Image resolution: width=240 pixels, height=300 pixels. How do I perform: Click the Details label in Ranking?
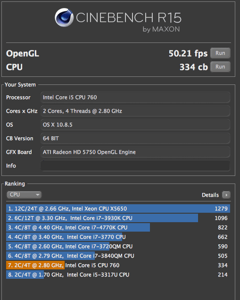coord(210,195)
